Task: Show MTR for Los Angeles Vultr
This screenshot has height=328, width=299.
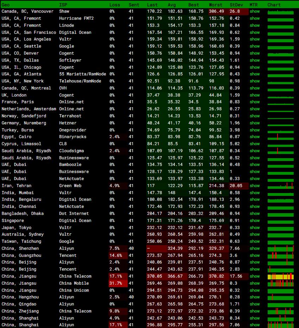Action: pos(255,39)
